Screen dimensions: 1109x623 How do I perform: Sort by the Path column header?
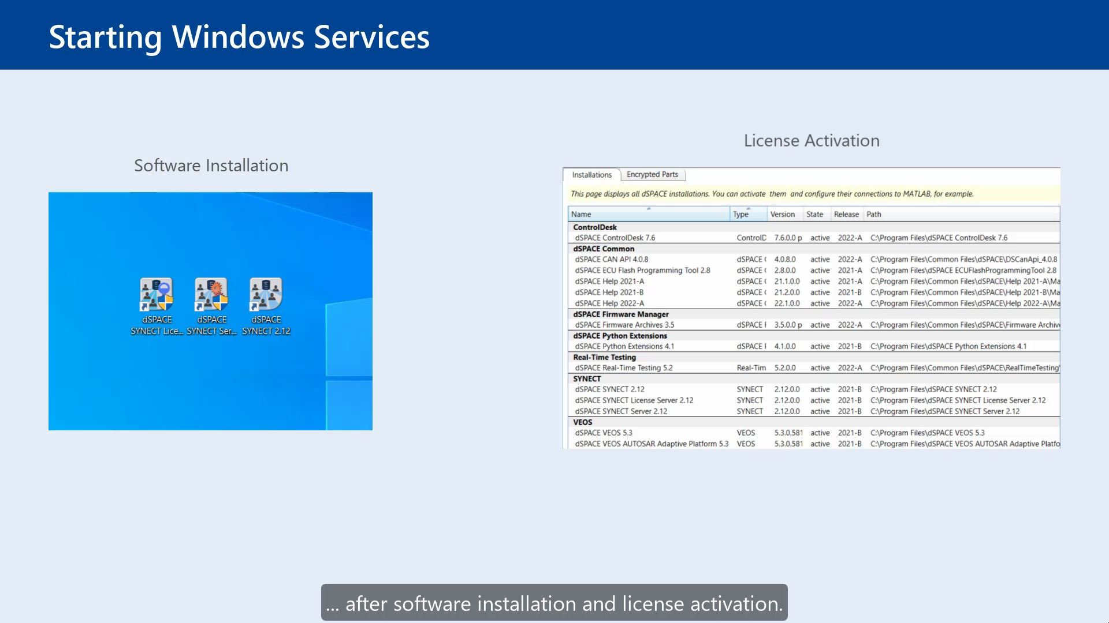pos(962,214)
